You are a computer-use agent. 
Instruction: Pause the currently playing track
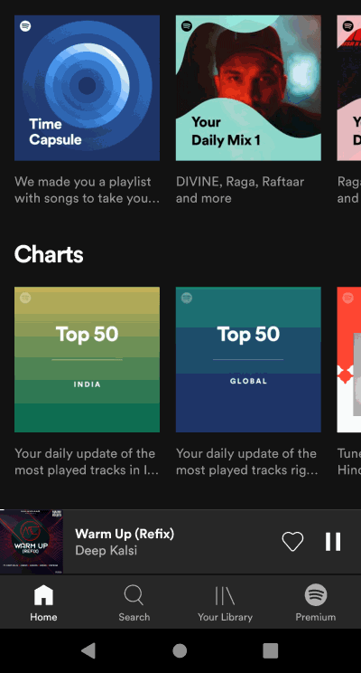(333, 541)
